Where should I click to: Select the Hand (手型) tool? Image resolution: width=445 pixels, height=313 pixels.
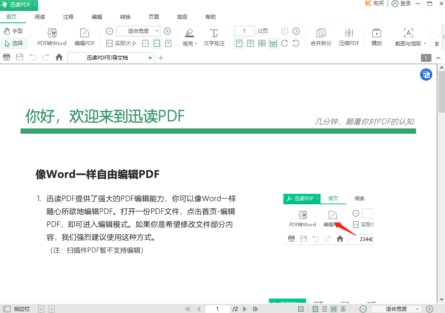(x=13, y=31)
